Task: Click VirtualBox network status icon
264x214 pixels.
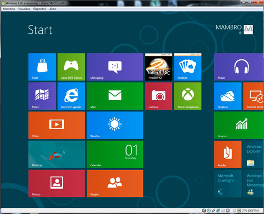Action: point(218,211)
